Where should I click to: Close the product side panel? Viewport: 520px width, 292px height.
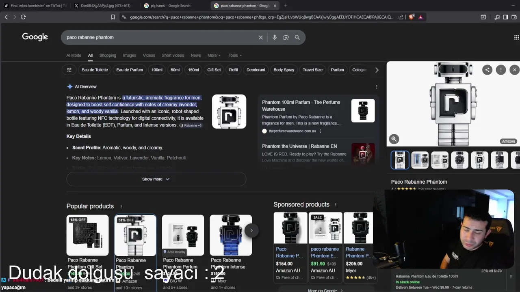(514, 70)
